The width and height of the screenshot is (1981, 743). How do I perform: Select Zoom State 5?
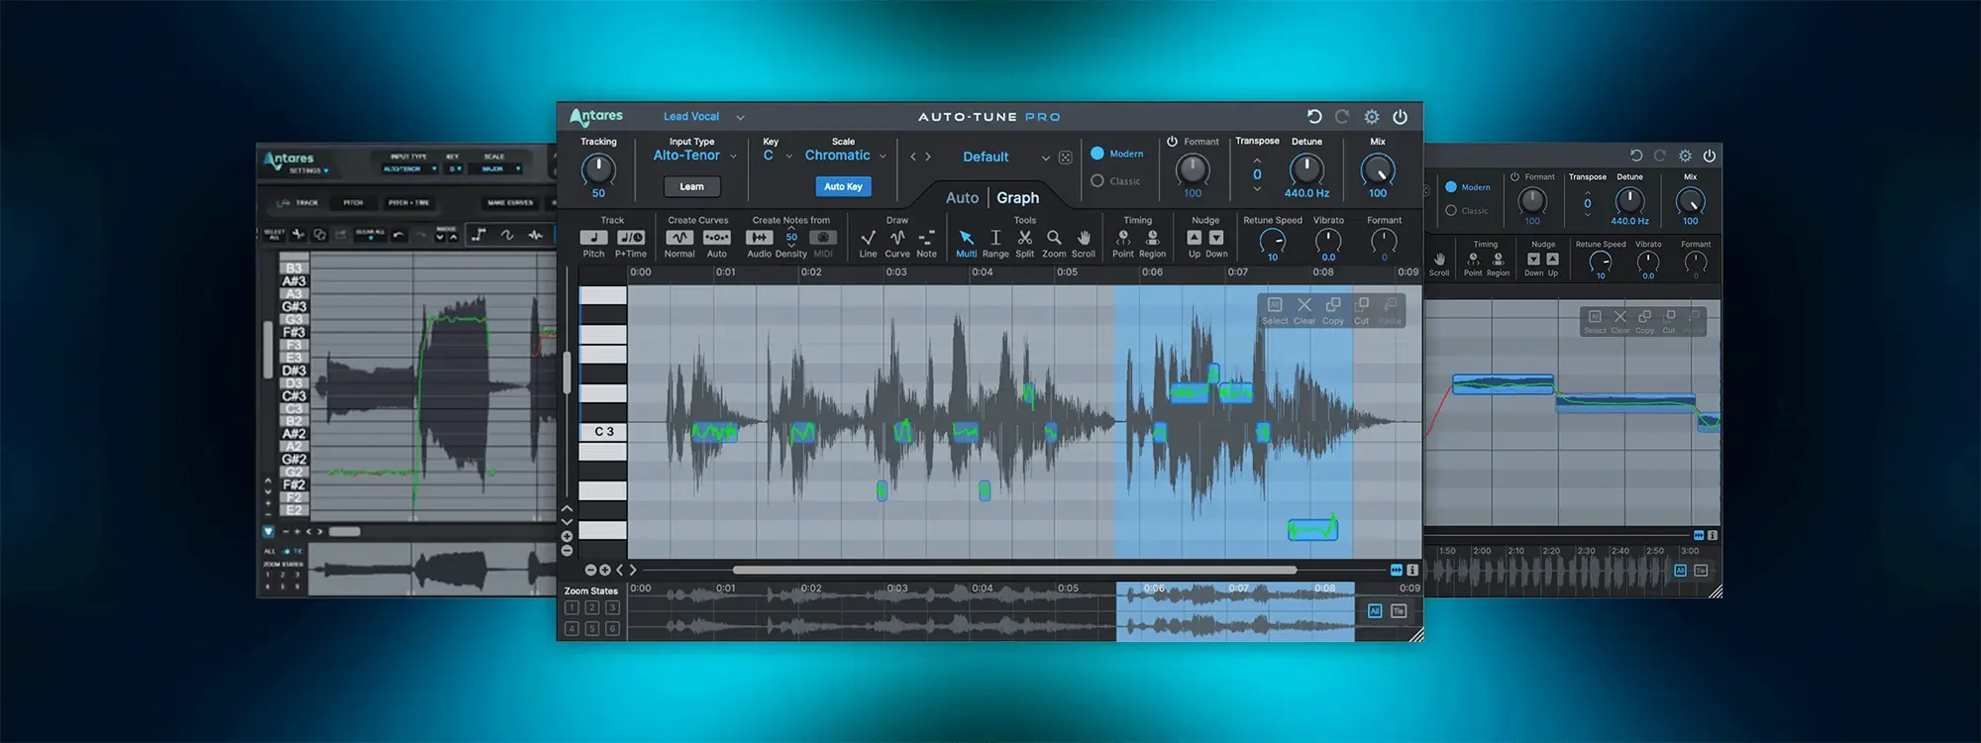click(591, 629)
